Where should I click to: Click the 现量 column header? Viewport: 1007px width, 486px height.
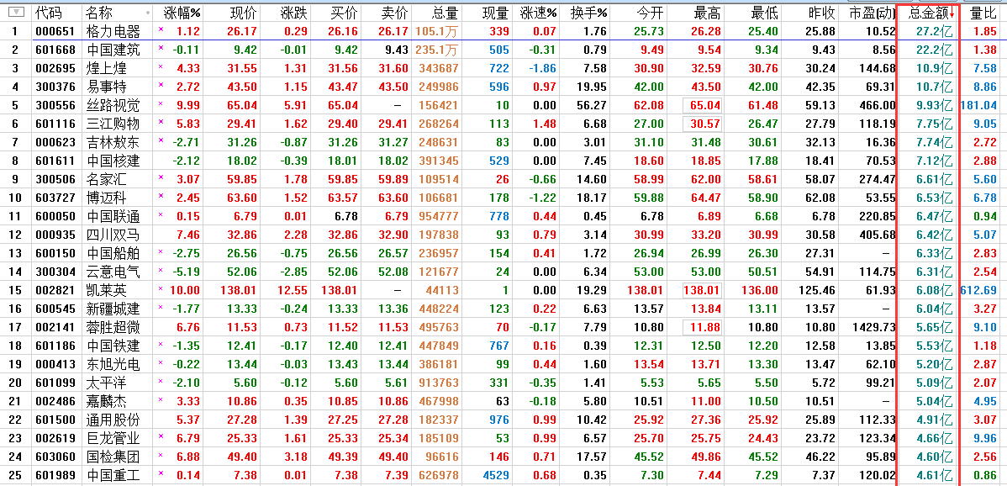pos(495,12)
